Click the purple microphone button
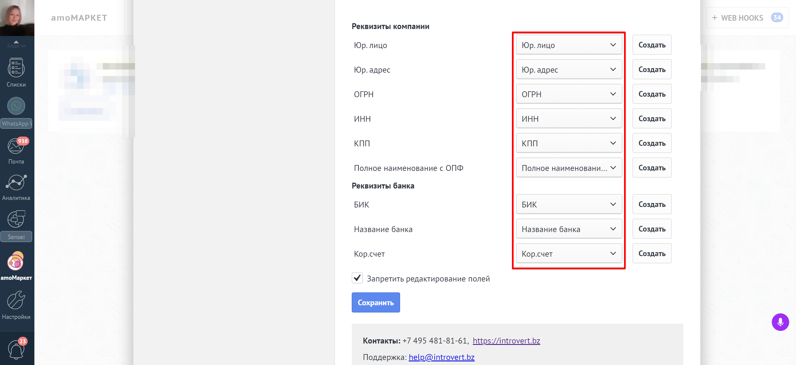The image size is (796, 365). coord(780,322)
